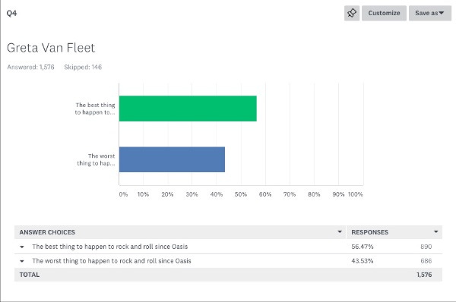Click the Q4 question number label
The width and height of the screenshot is (456, 302).
pyautogui.click(x=11, y=13)
